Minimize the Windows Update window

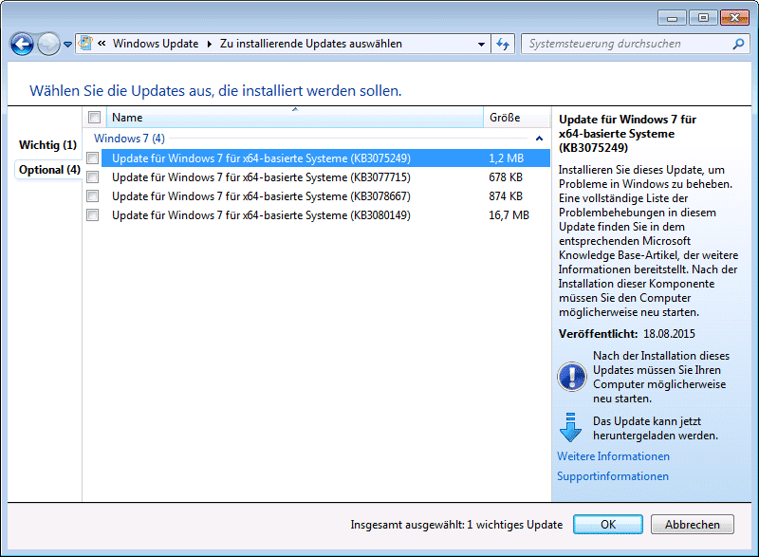pos(672,18)
